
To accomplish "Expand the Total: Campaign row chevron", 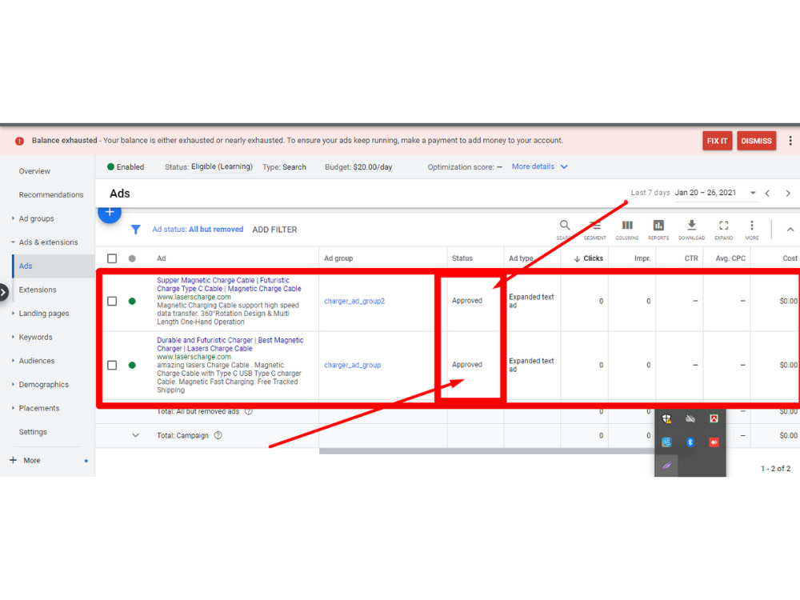I will [x=136, y=435].
